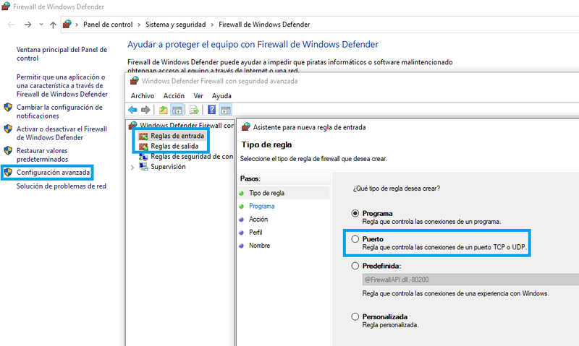The image size is (579, 346).
Task: Select Supervisión tree item
Action: [168, 167]
